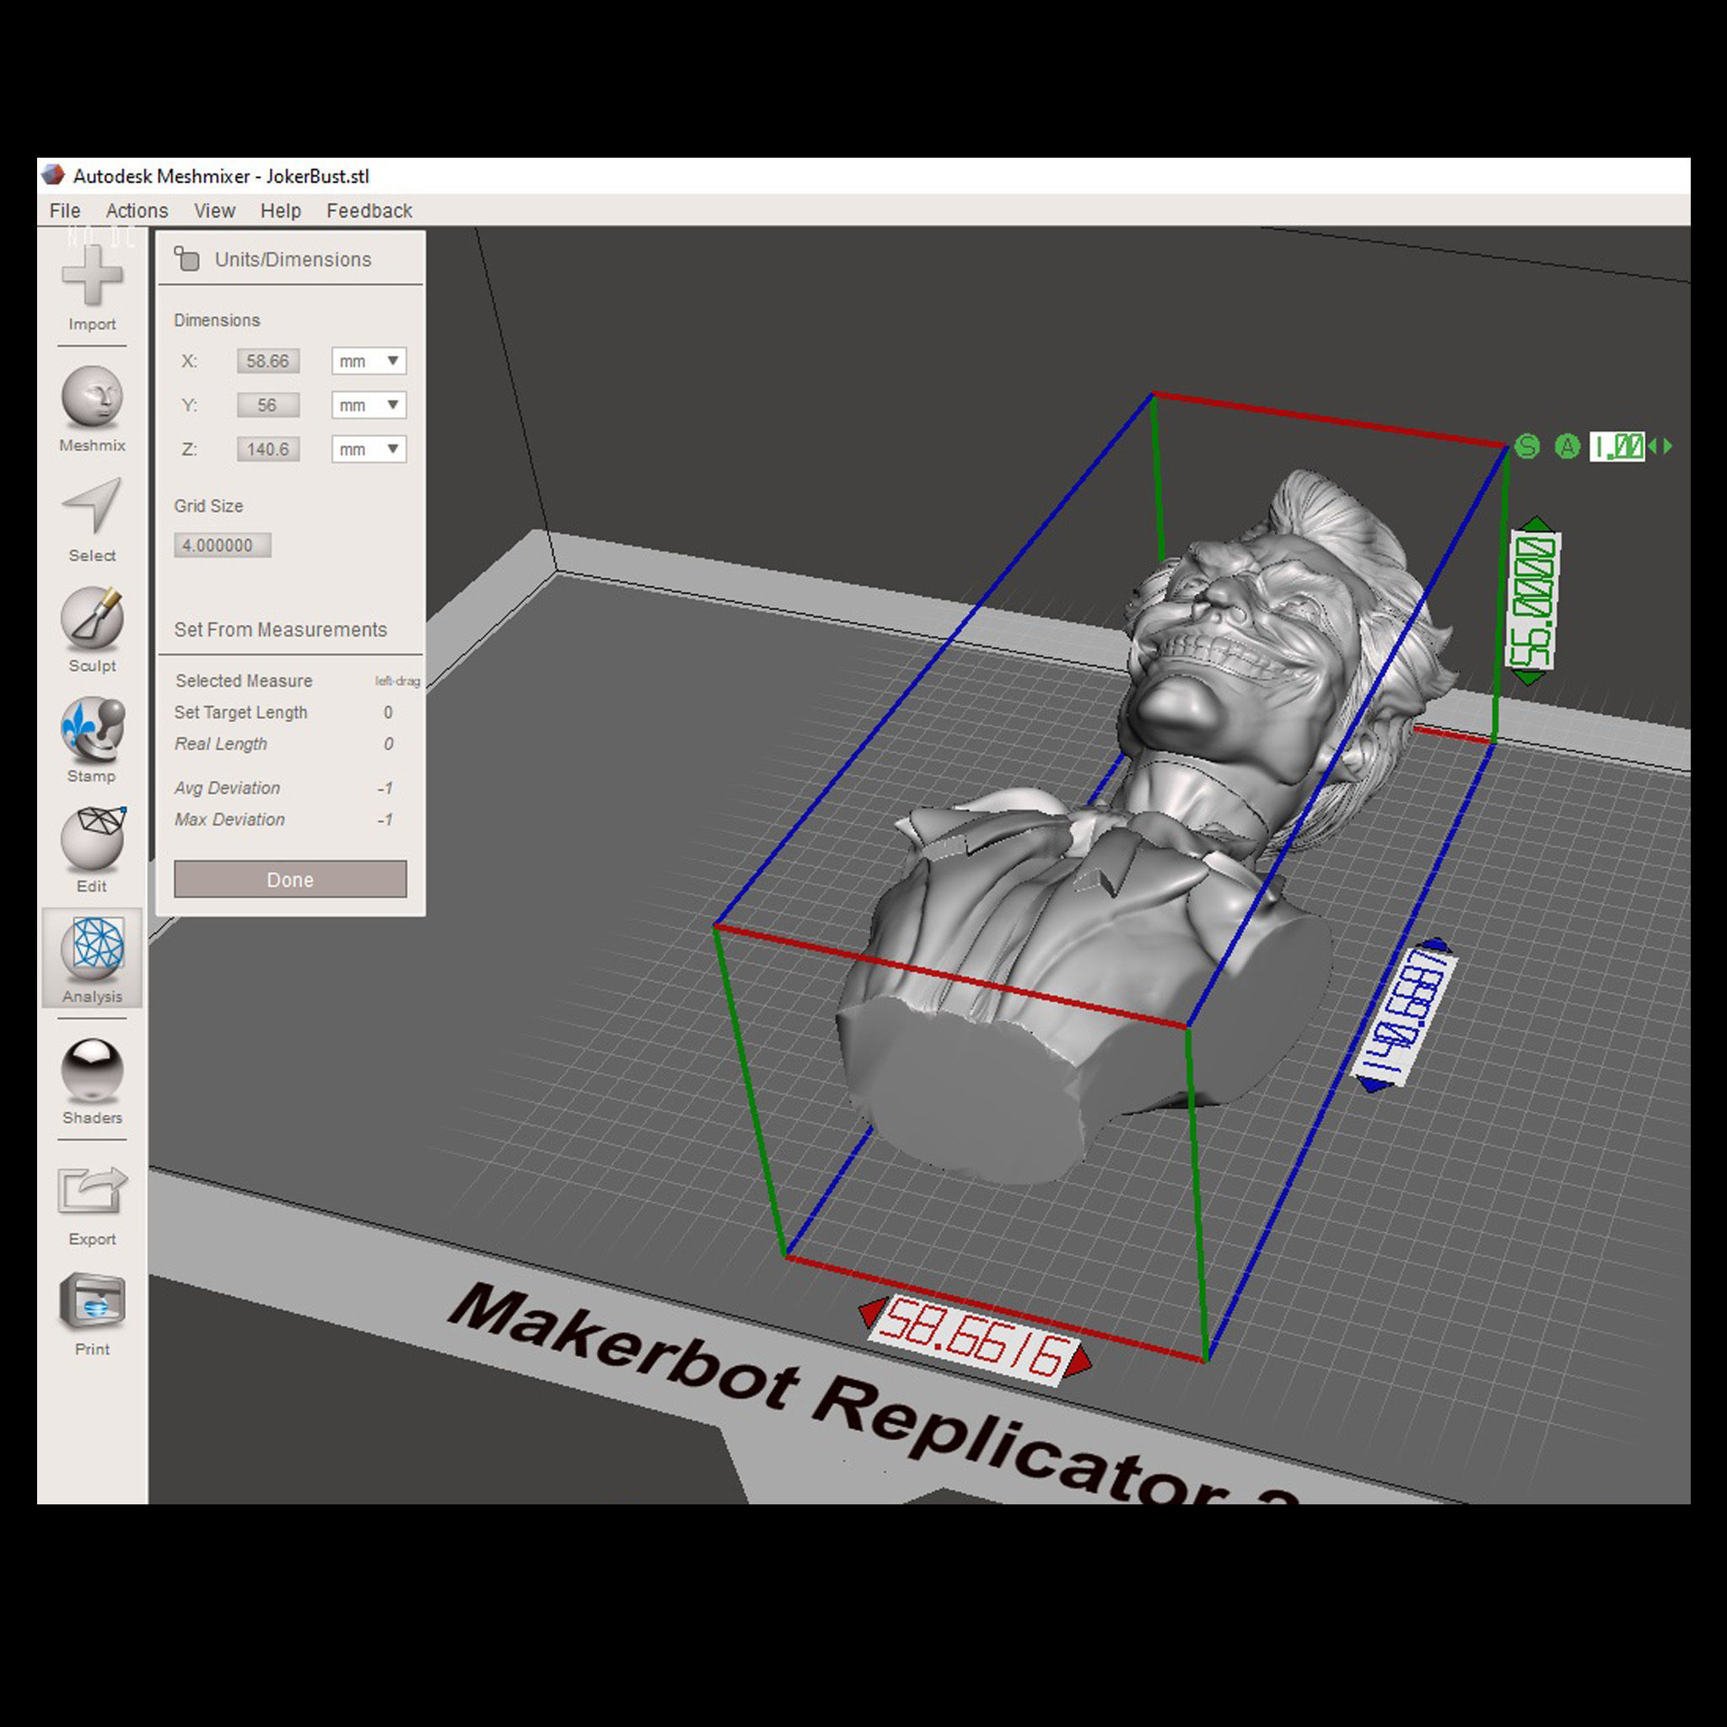Click the Avg Deviation label
This screenshot has width=1727, height=1727.
227,788
